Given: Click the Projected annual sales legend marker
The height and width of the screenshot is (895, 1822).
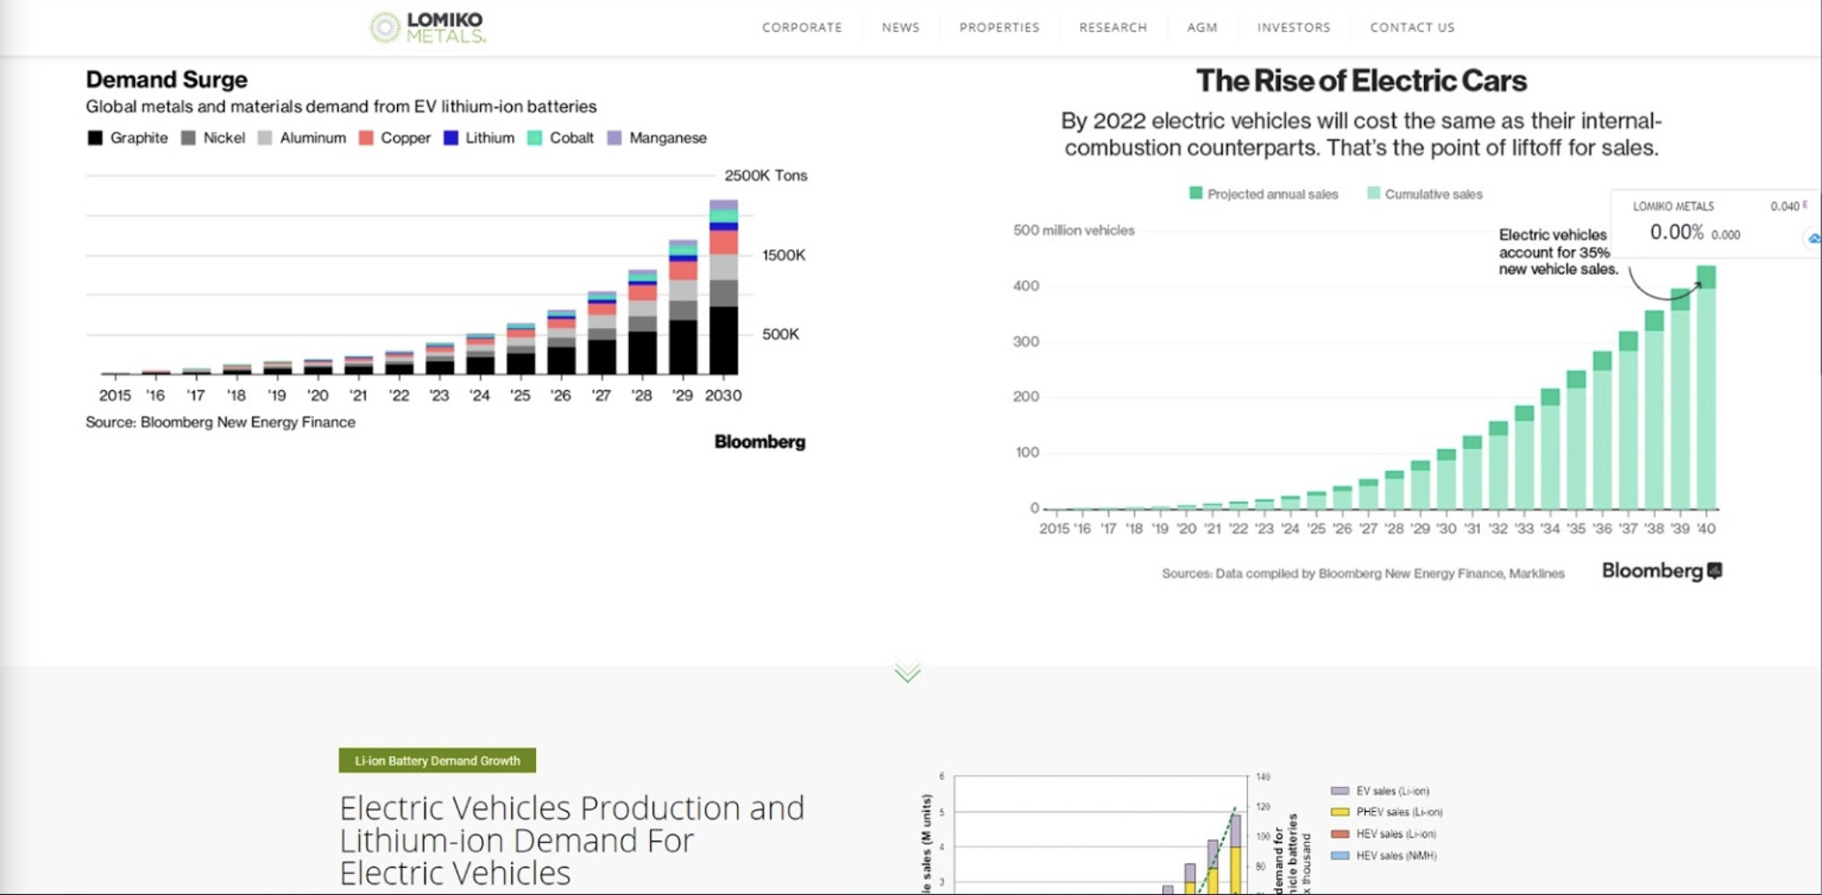Looking at the screenshot, I should pyautogui.click(x=1196, y=194).
